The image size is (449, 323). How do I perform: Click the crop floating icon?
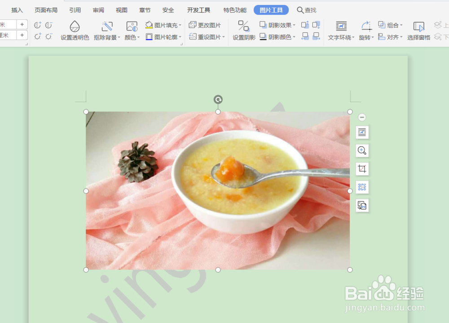[362, 169]
